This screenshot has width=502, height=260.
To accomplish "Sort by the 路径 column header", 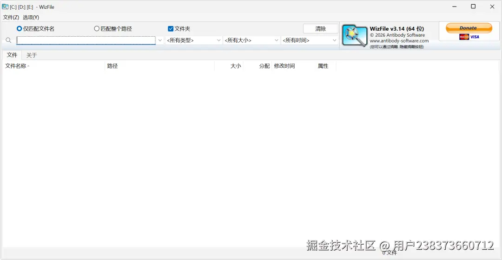I will (x=160, y=66).
